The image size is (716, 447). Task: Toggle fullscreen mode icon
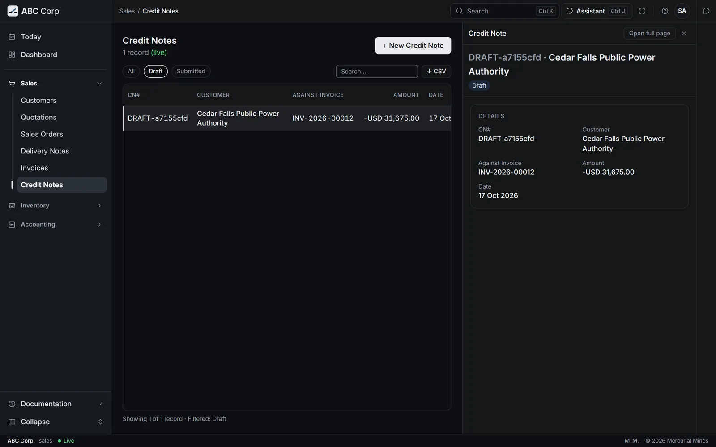click(x=642, y=11)
